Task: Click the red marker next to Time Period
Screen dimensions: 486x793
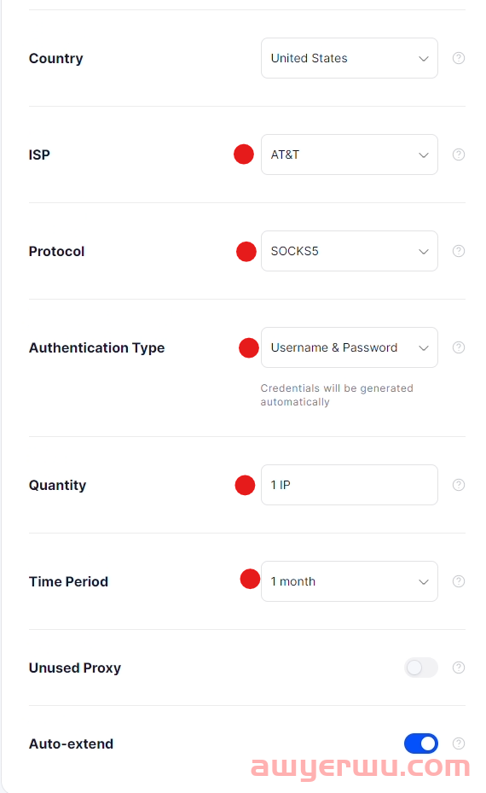Action: tap(250, 579)
